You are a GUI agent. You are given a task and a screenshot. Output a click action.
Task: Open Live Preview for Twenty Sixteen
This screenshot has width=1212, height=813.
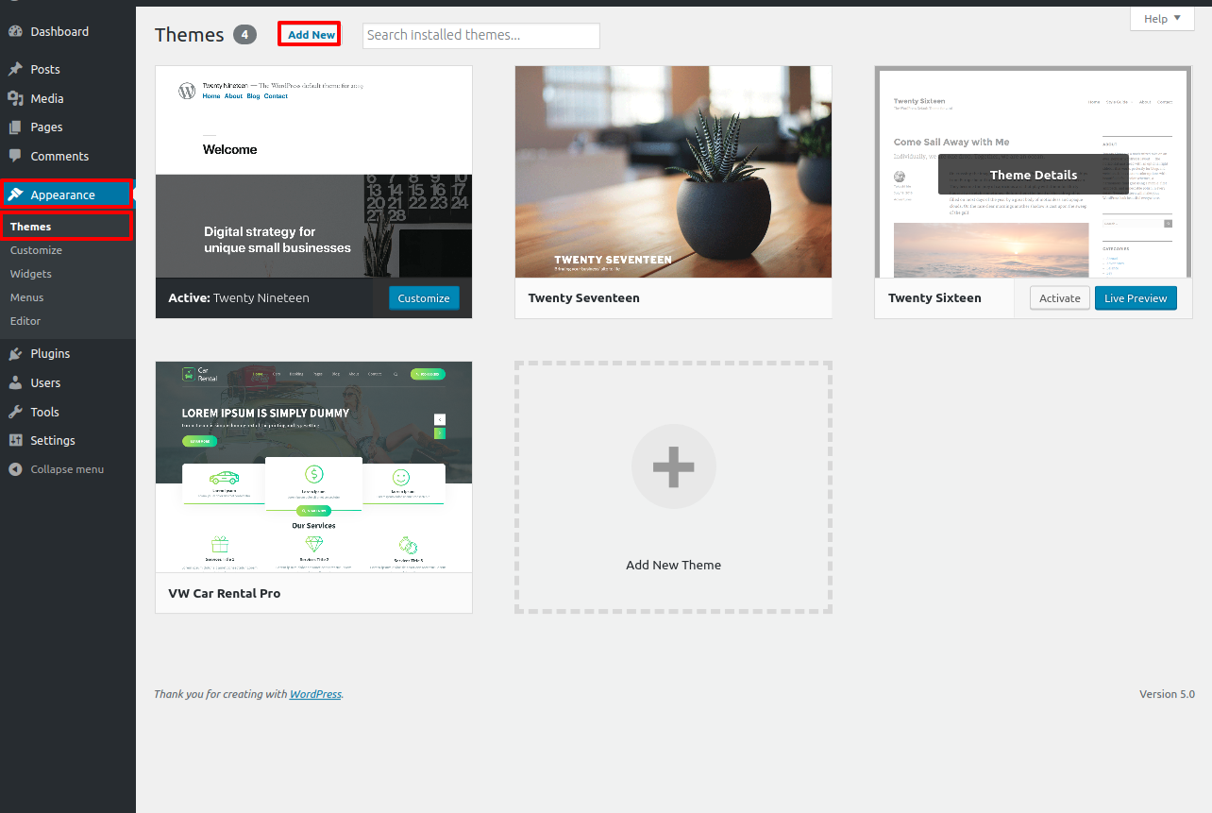pos(1136,298)
